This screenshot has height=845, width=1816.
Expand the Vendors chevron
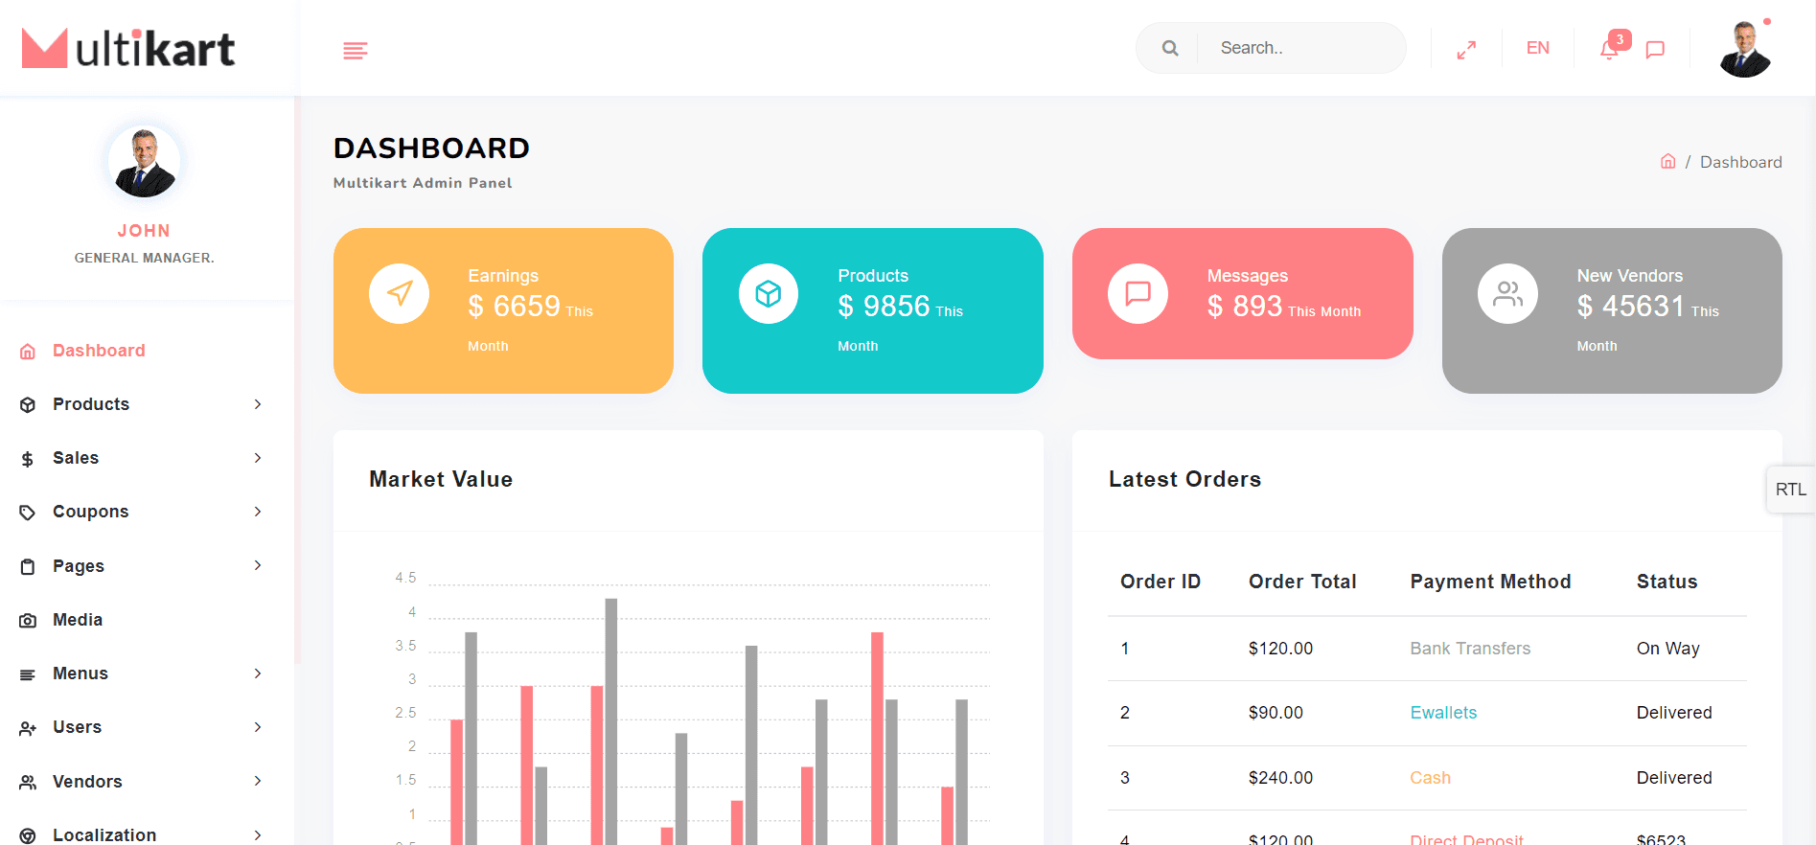(258, 781)
